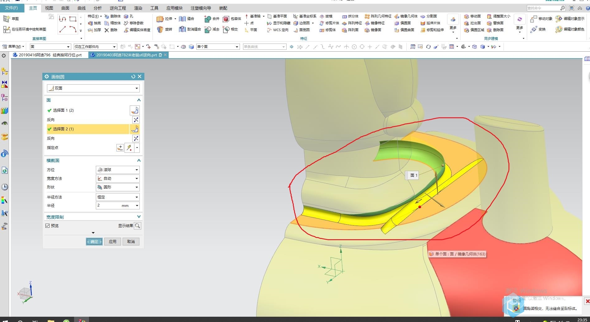This screenshot has height=322, width=590.
Task: Click the 加厚 thicken icon
Action: pos(90,30)
